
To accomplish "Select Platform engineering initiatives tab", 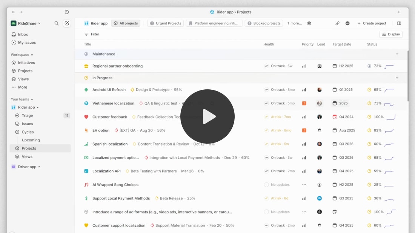I will 214,23.
